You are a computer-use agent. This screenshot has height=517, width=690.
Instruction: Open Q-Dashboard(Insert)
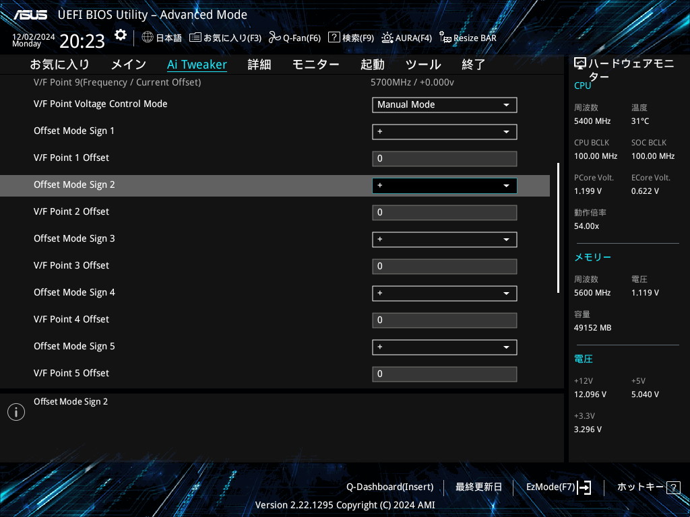pyautogui.click(x=390, y=487)
